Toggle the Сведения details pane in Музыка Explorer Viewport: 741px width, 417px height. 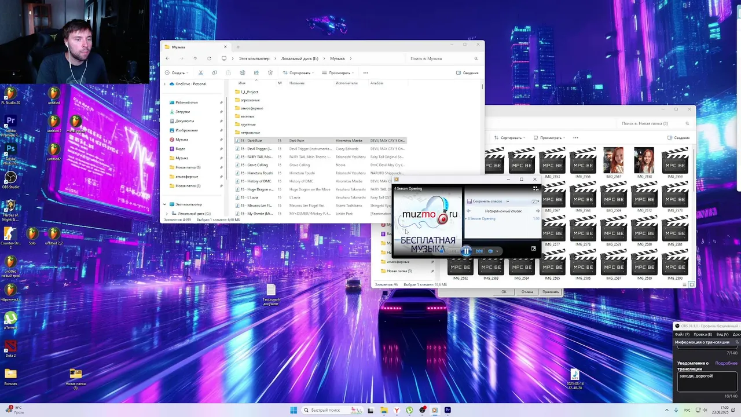click(x=467, y=73)
